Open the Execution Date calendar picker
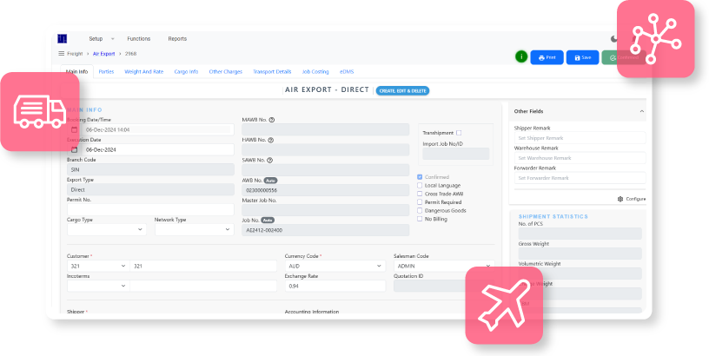Image resolution: width=709 pixels, height=356 pixels. pos(75,149)
